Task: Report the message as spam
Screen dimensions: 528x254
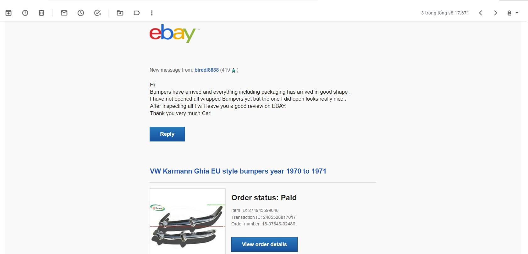Action: (25, 13)
